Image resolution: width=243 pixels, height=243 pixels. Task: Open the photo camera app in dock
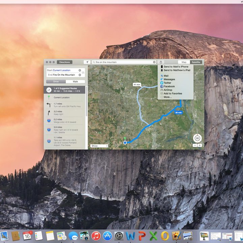click(x=84, y=236)
